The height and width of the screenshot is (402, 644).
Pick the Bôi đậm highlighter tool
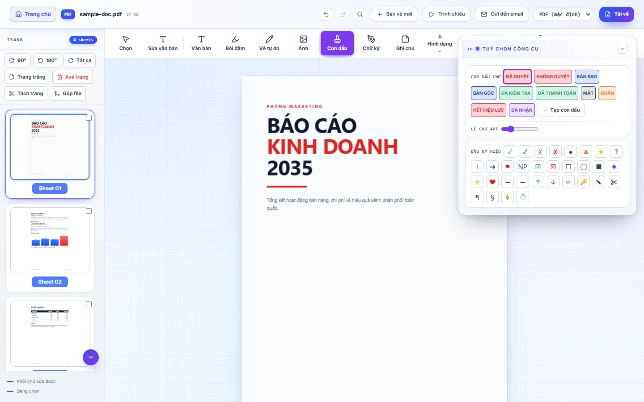(235, 43)
